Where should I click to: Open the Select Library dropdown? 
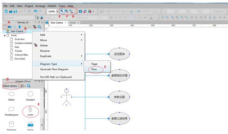click(x=11, y=86)
